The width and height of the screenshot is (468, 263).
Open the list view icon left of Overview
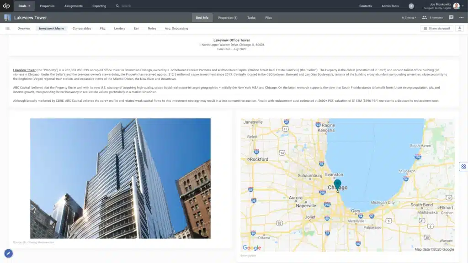pos(8,28)
